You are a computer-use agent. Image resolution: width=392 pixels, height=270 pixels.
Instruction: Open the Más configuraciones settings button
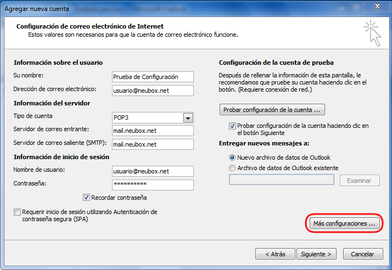[344, 223]
